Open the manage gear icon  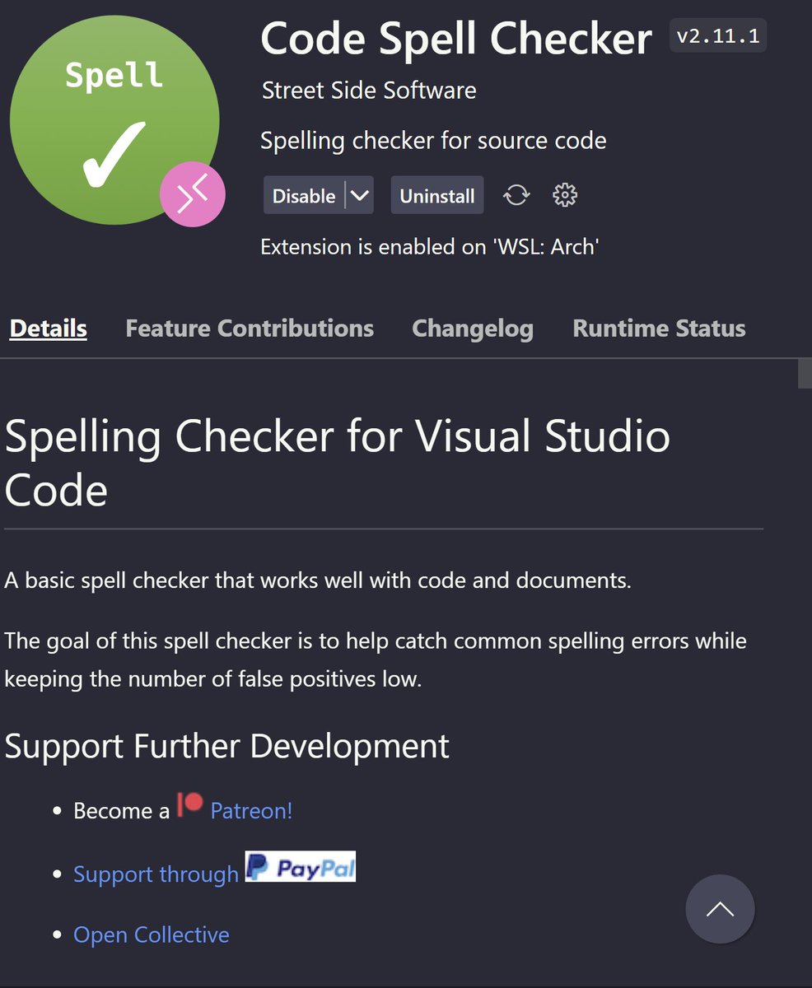tap(564, 195)
